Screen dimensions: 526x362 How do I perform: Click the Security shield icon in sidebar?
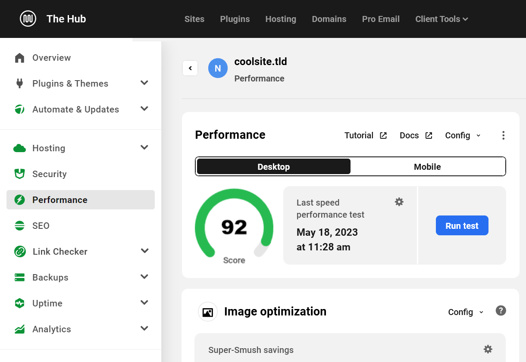coord(19,174)
